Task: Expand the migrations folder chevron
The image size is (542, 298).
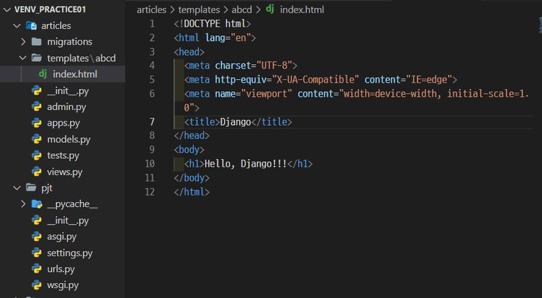Action: point(23,42)
